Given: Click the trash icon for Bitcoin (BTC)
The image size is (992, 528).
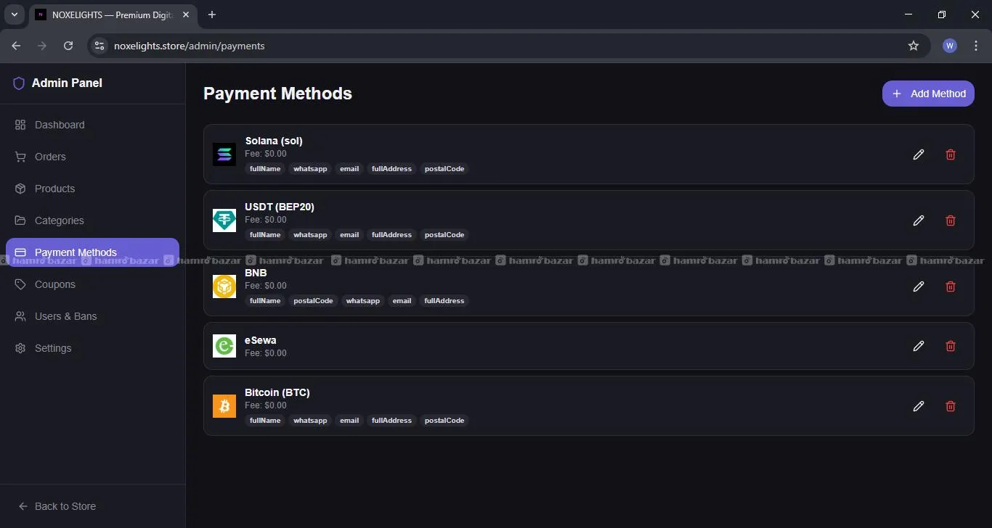Looking at the screenshot, I should (951, 406).
